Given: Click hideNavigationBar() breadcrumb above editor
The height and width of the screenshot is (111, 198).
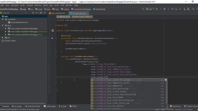Looking at the screenshot, I should 82,17.
